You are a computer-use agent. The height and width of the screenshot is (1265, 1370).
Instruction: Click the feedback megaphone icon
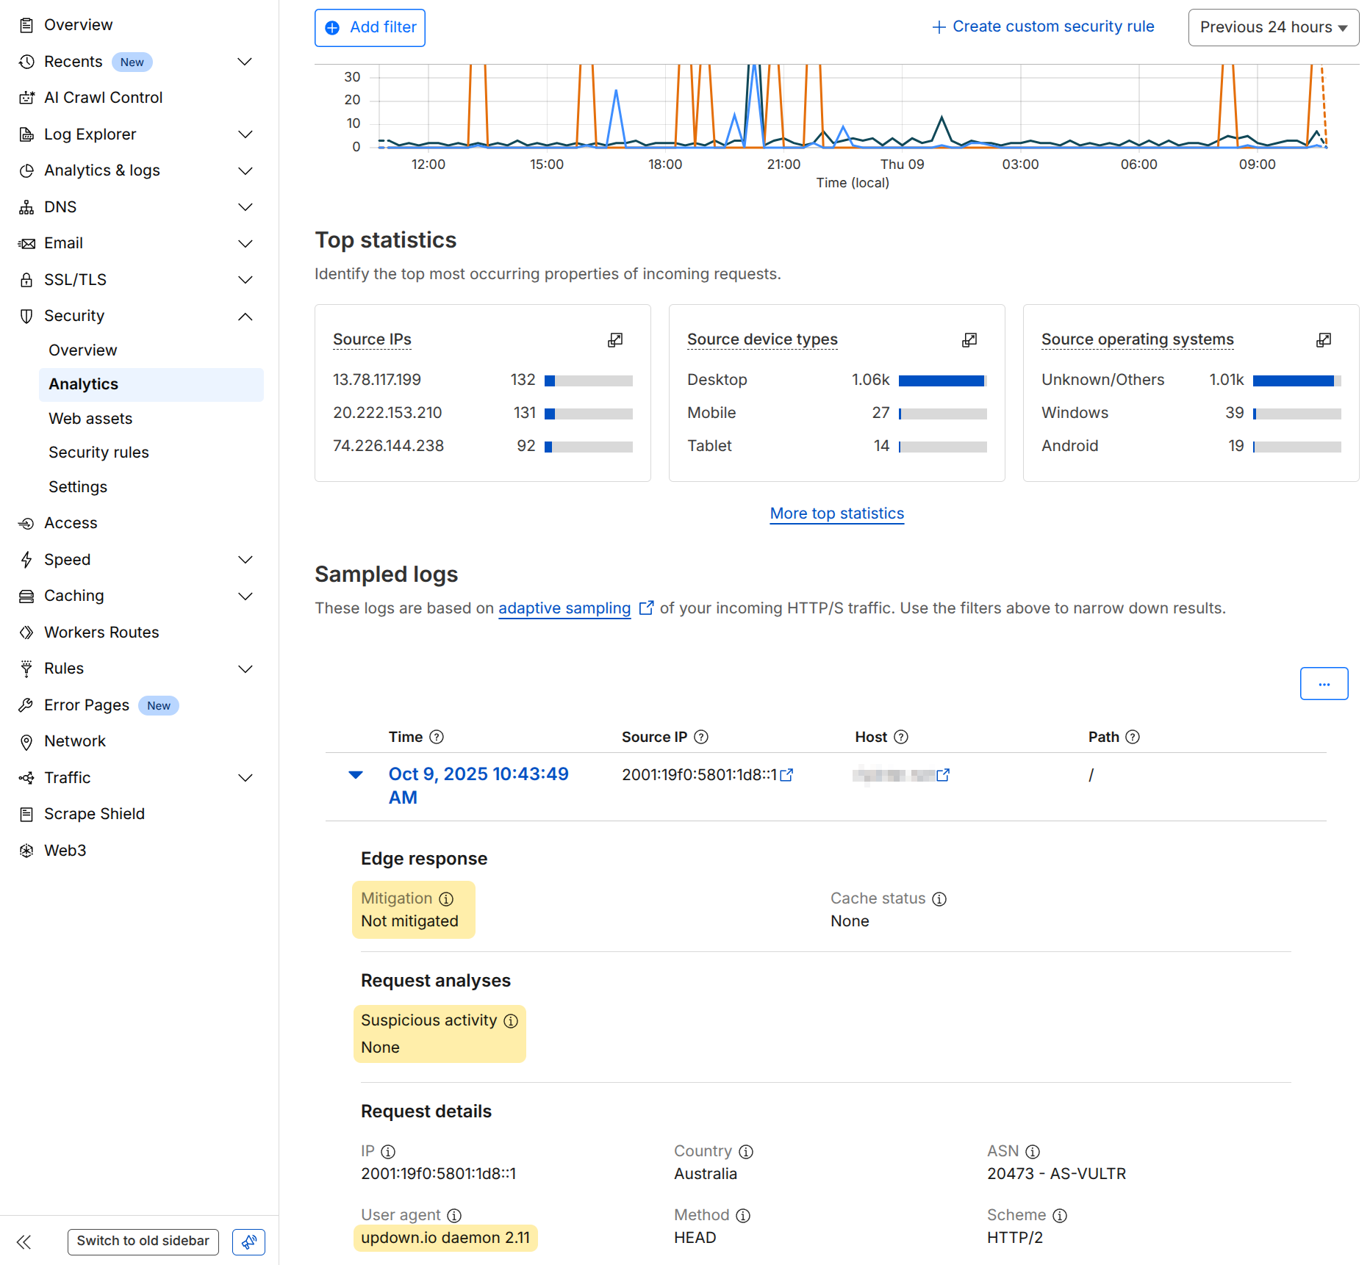click(x=248, y=1242)
